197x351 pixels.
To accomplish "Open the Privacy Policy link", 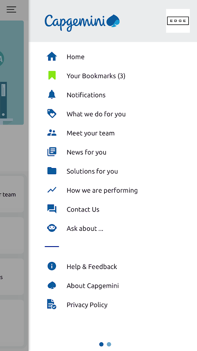I will pyautogui.click(x=87, y=304).
